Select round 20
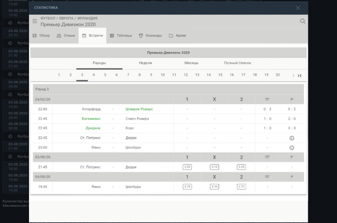This screenshot has width=337, height=223. point(278,75)
